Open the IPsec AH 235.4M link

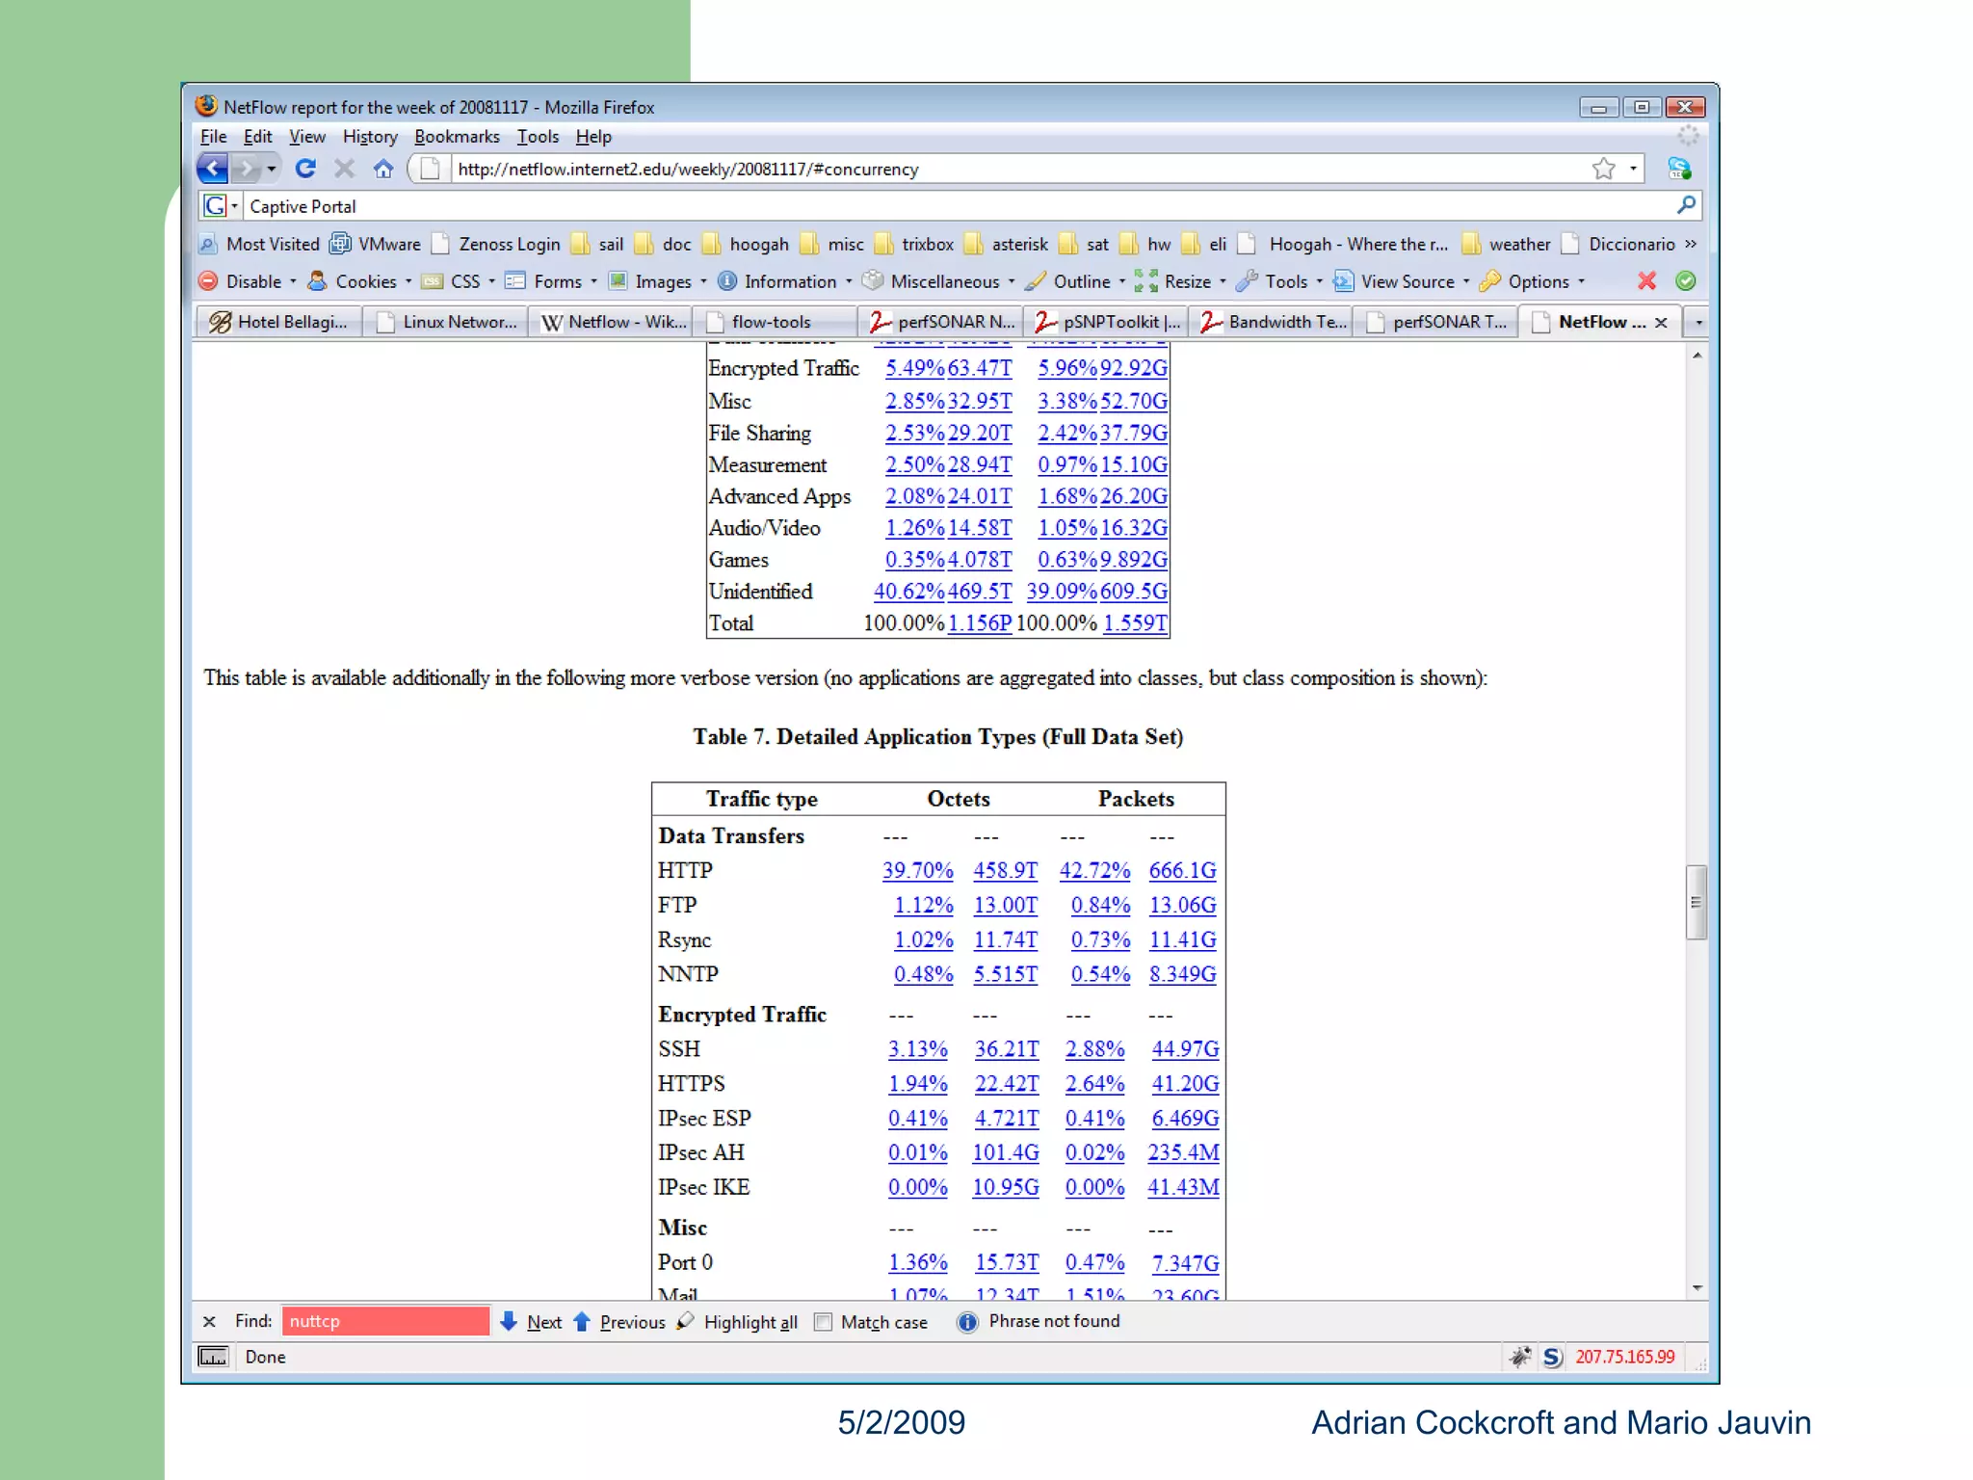[1183, 1152]
